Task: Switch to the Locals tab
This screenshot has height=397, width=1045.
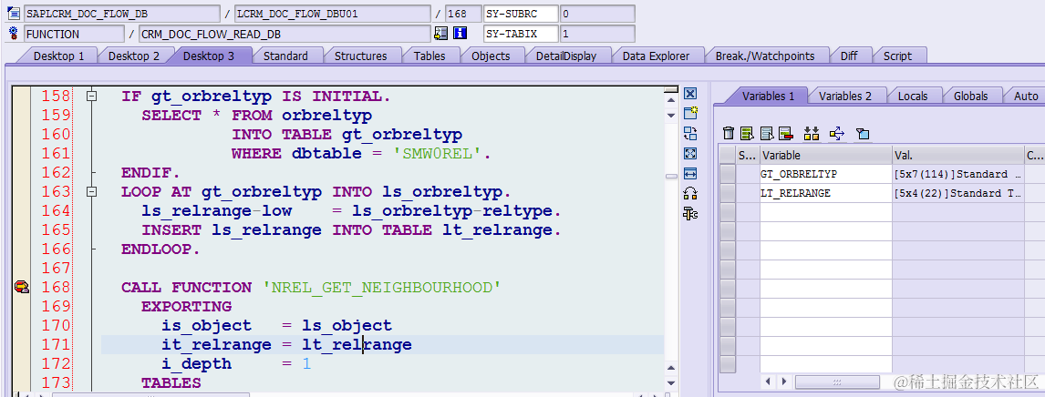Action: coord(913,96)
